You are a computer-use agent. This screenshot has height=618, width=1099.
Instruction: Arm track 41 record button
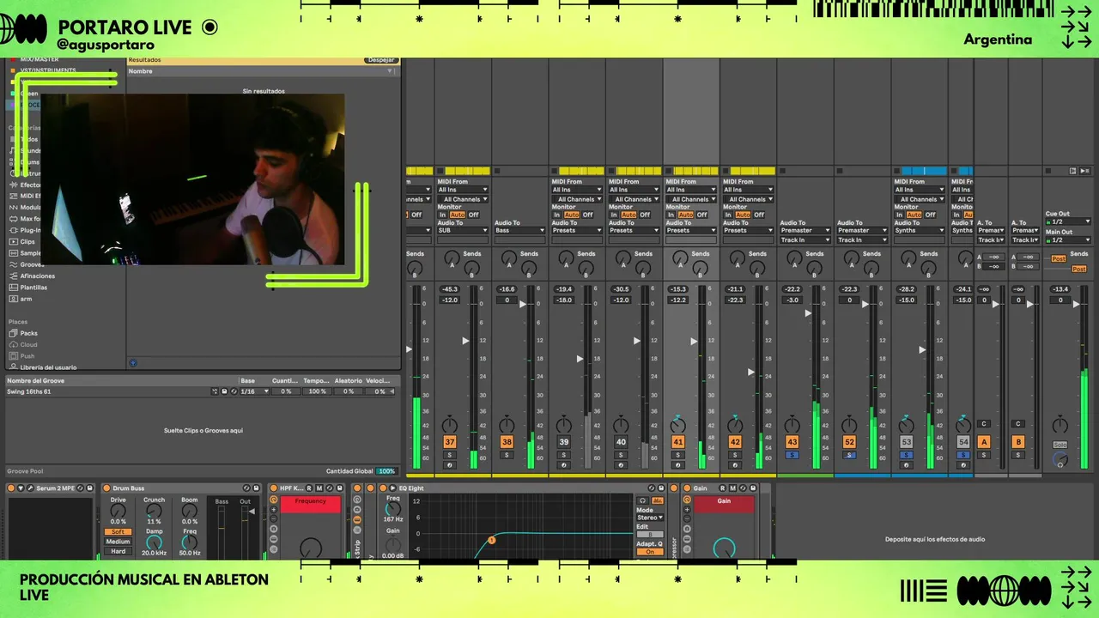[x=678, y=465]
